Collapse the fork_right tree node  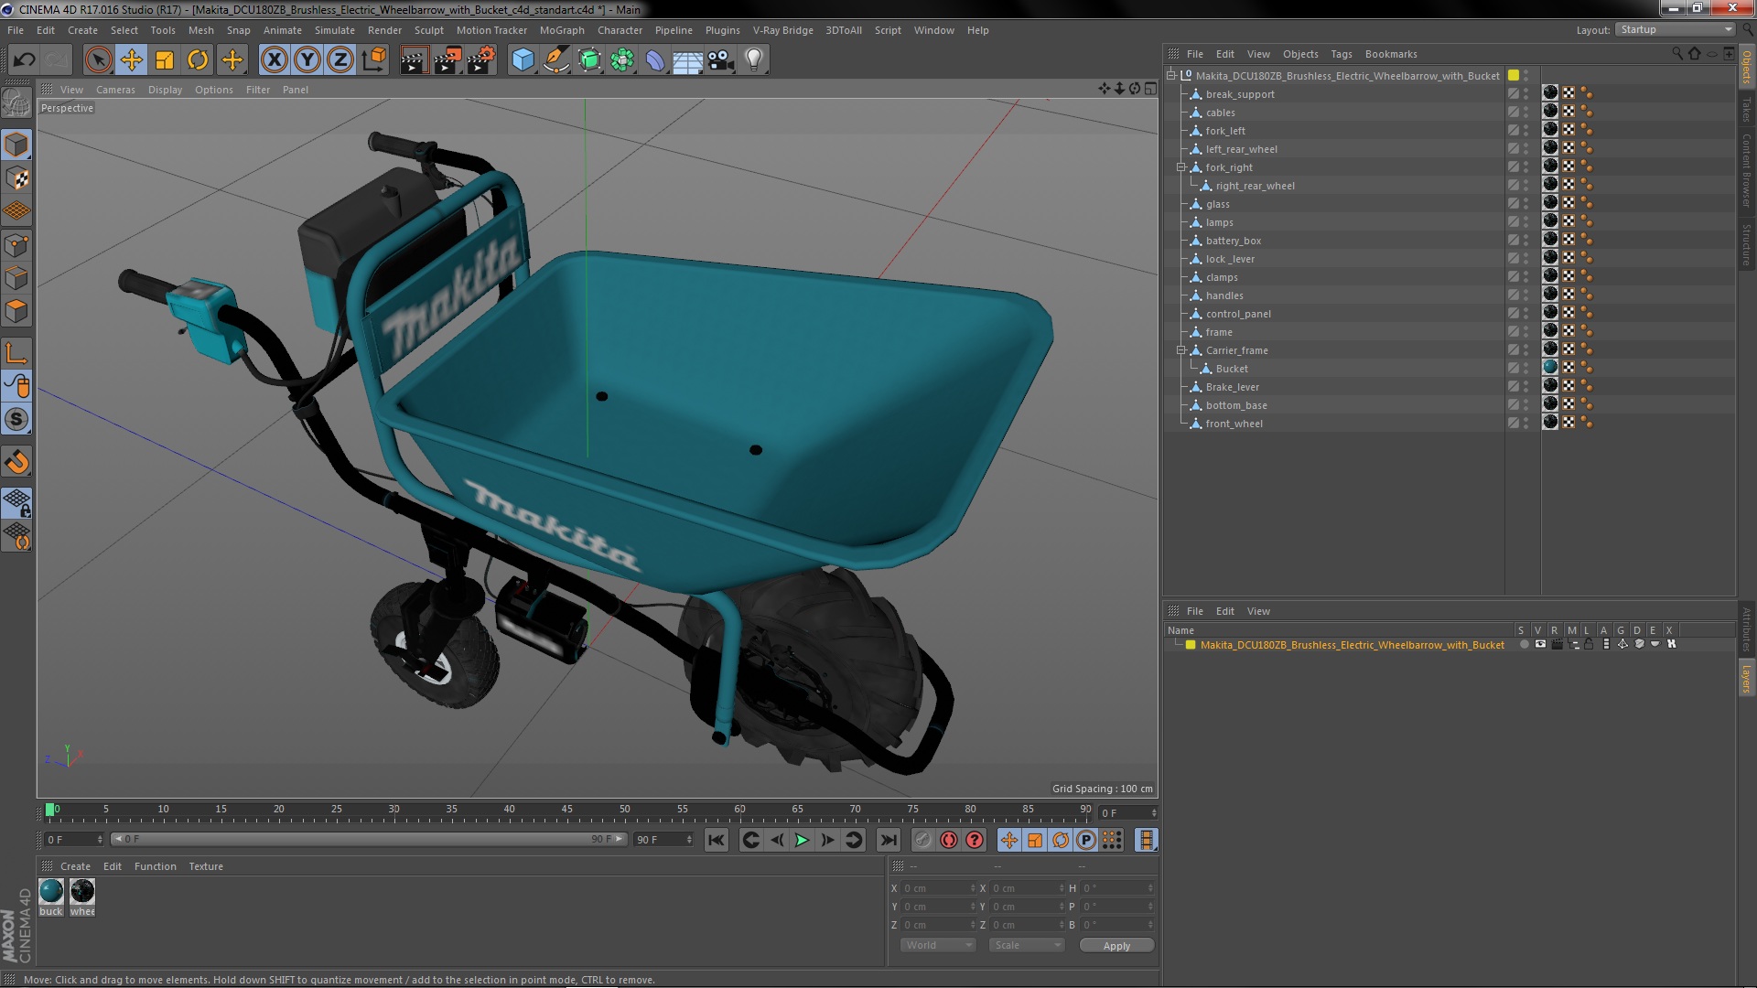1181,167
